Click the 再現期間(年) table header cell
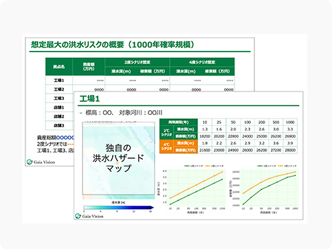The width and height of the screenshot is (332, 249). tap(179, 122)
